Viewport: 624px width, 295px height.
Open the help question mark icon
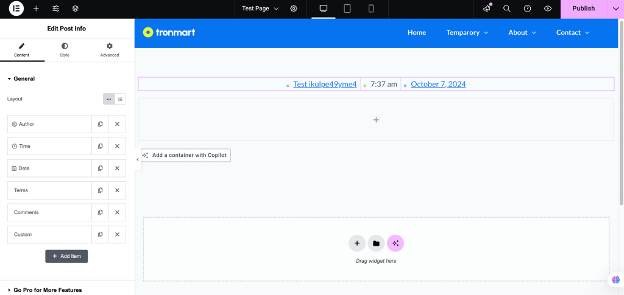[x=527, y=9]
